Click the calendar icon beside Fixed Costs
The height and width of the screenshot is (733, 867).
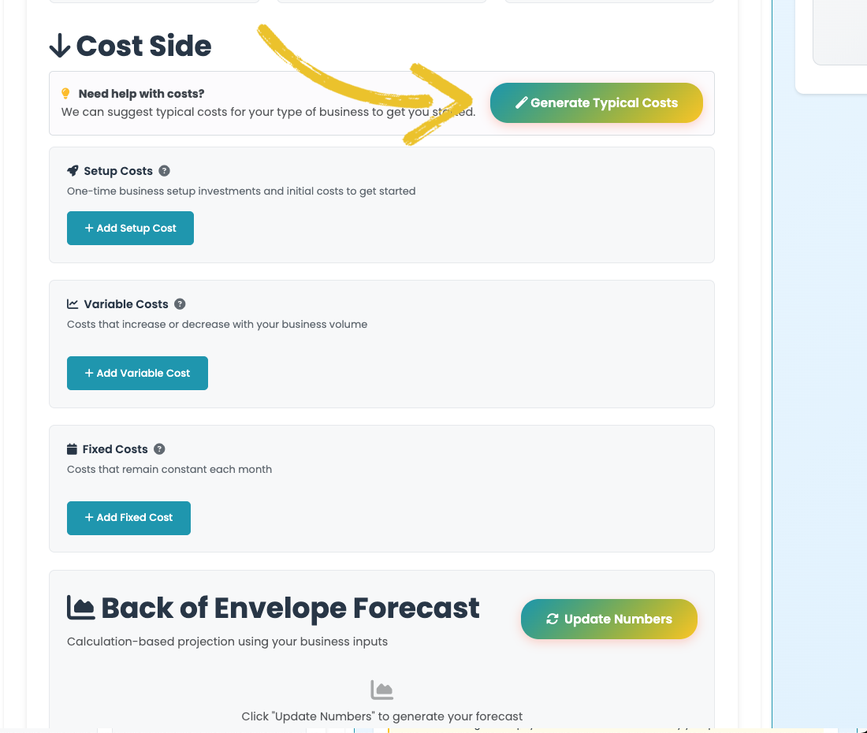pyautogui.click(x=73, y=449)
